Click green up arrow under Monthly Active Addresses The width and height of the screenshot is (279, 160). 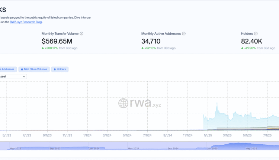pyautogui.click(x=142, y=48)
